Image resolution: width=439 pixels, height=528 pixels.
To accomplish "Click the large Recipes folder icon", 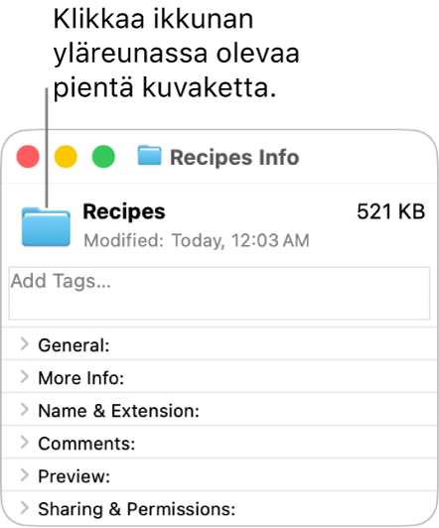I will 46,226.
